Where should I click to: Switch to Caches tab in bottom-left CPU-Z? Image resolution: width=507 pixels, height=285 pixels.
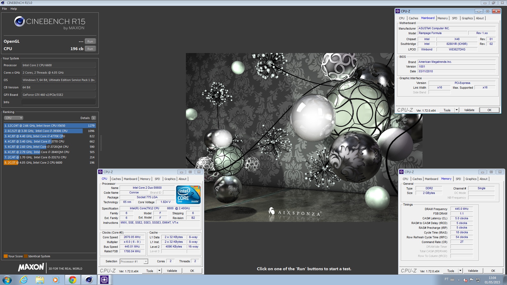[x=116, y=179]
